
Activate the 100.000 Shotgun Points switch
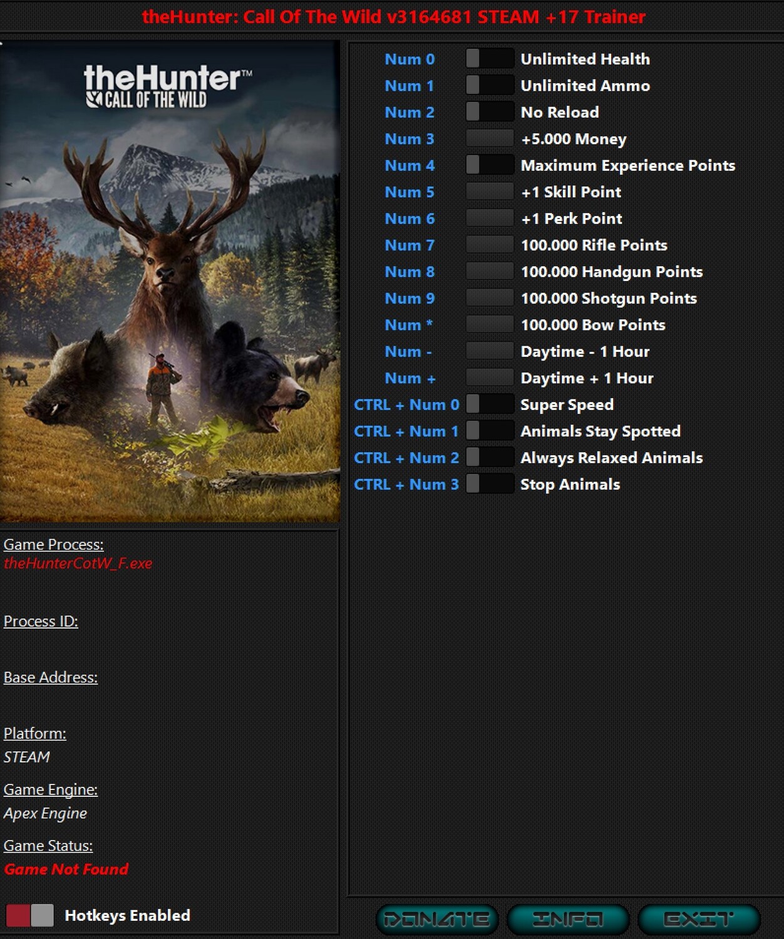(x=489, y=299)
